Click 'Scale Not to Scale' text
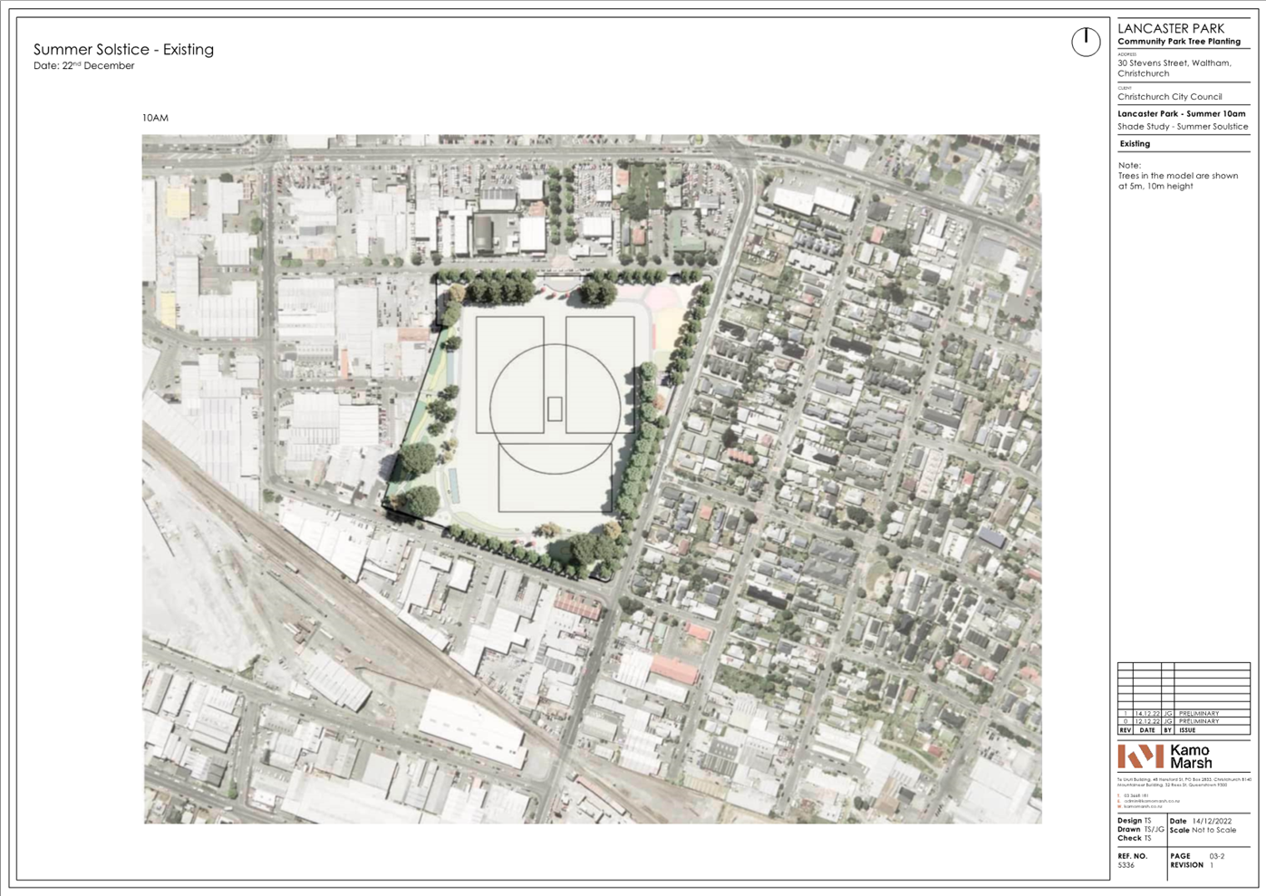Screen dimensions: 1266x896 click(1203, 830)
